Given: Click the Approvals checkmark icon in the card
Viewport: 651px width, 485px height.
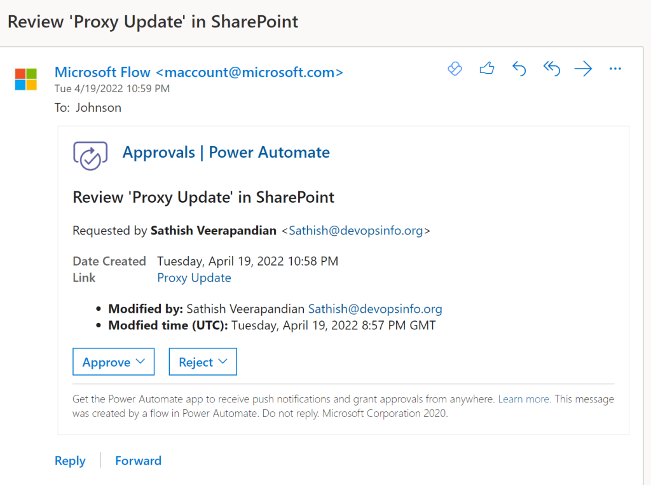Looking at the screenshot, I should pyautogui.click(x=90, y=154).
